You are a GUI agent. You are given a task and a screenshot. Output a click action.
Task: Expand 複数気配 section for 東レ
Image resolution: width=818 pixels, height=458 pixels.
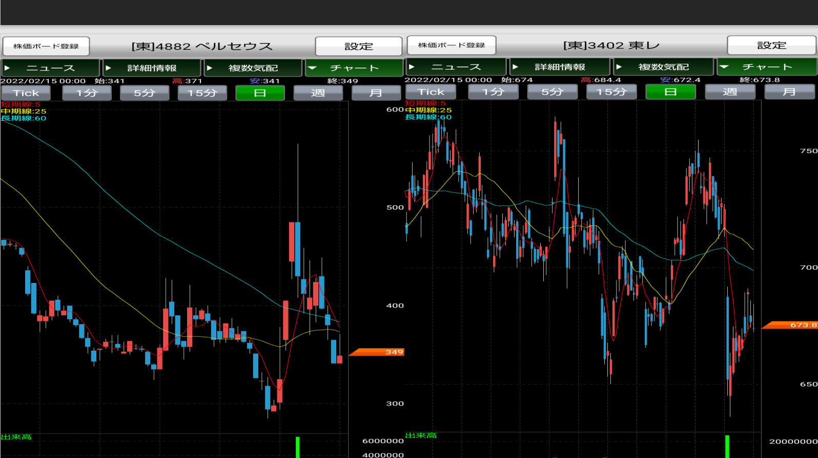663,67
